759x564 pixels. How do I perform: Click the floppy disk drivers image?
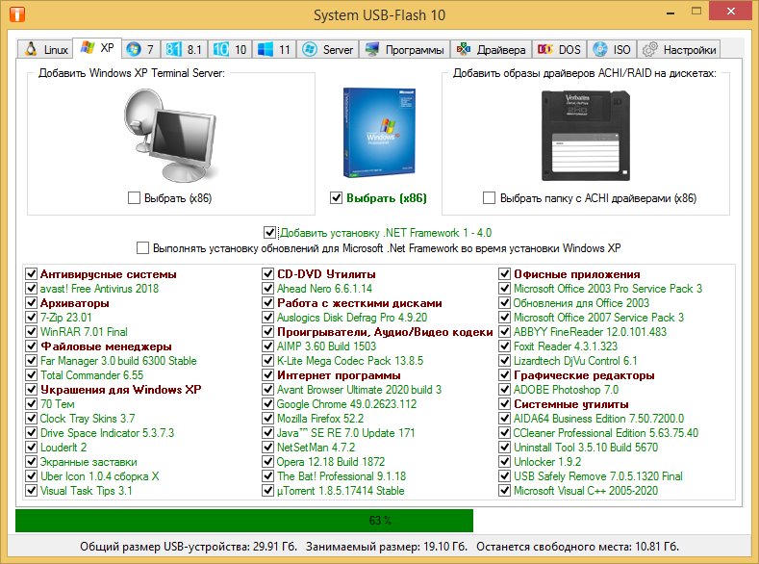point(589,134)
